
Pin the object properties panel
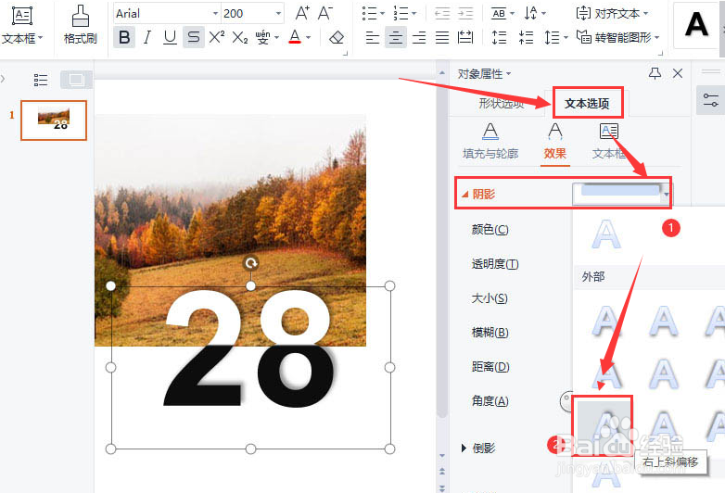click(655, 73)
